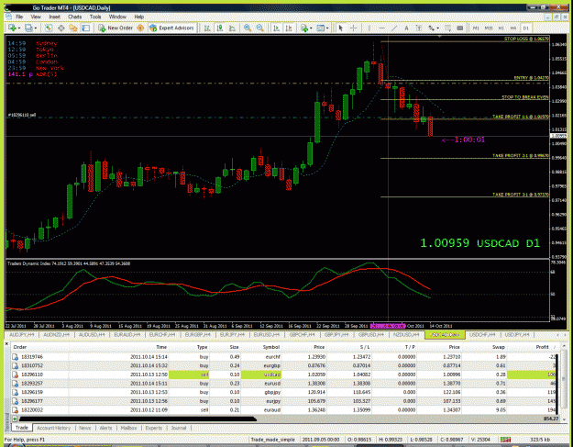Viewport: 573px width, 447px height.
Task: Select the Candlesticks chart icon
Action: [x=220, y=28]
